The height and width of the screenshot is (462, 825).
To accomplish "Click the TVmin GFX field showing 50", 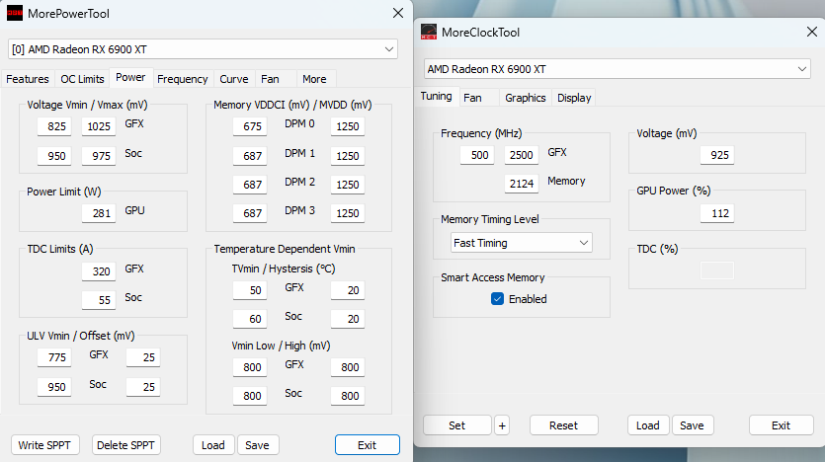I will tap(250, 290).
